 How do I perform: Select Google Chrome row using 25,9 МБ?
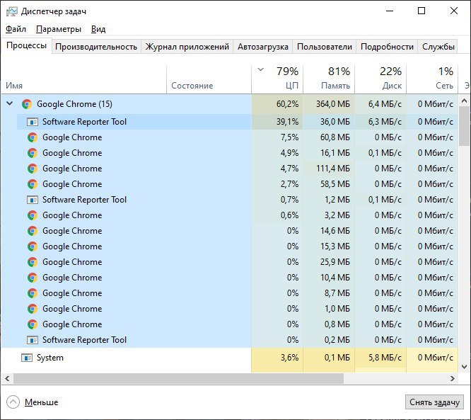[238, 262]
